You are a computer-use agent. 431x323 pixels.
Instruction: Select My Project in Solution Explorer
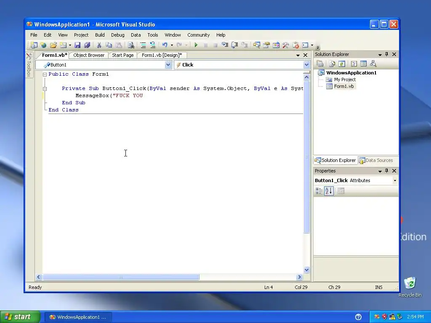pos(345,79)
